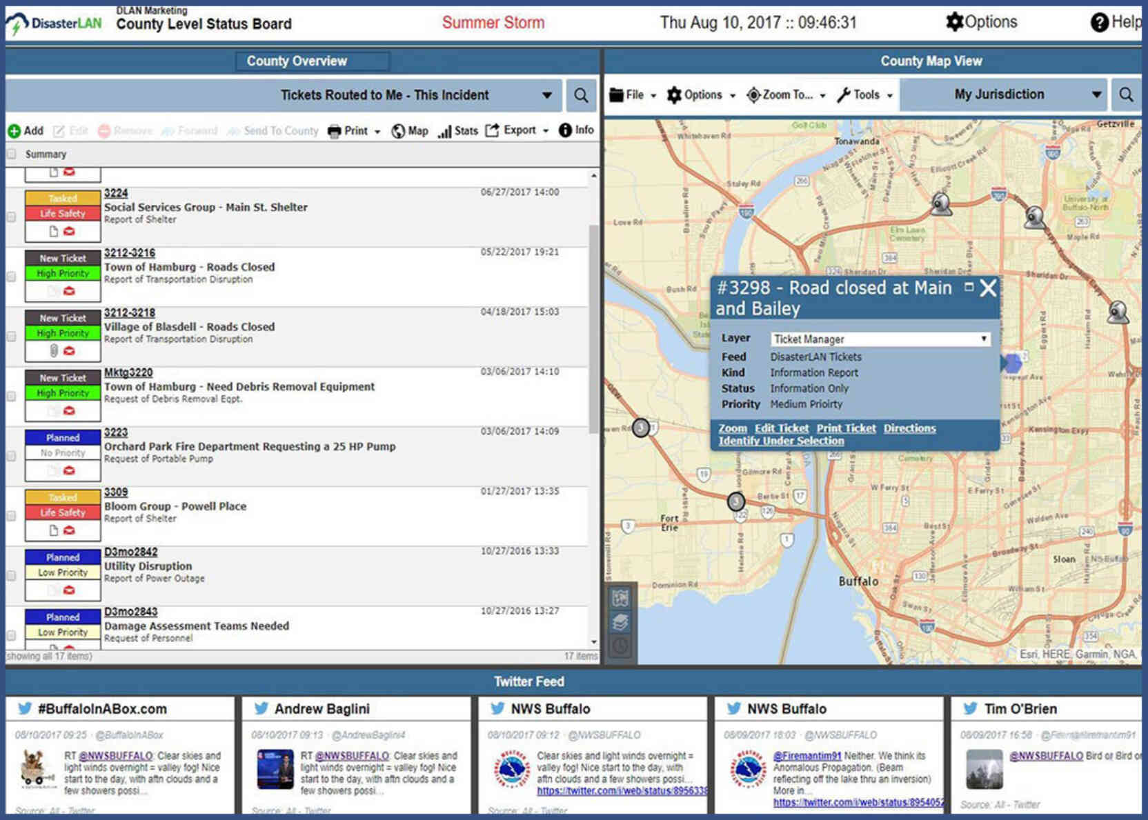Screen dimensions: 1148x820
Task: Open the Stats chart icon
Action: (x=445, y=131)
